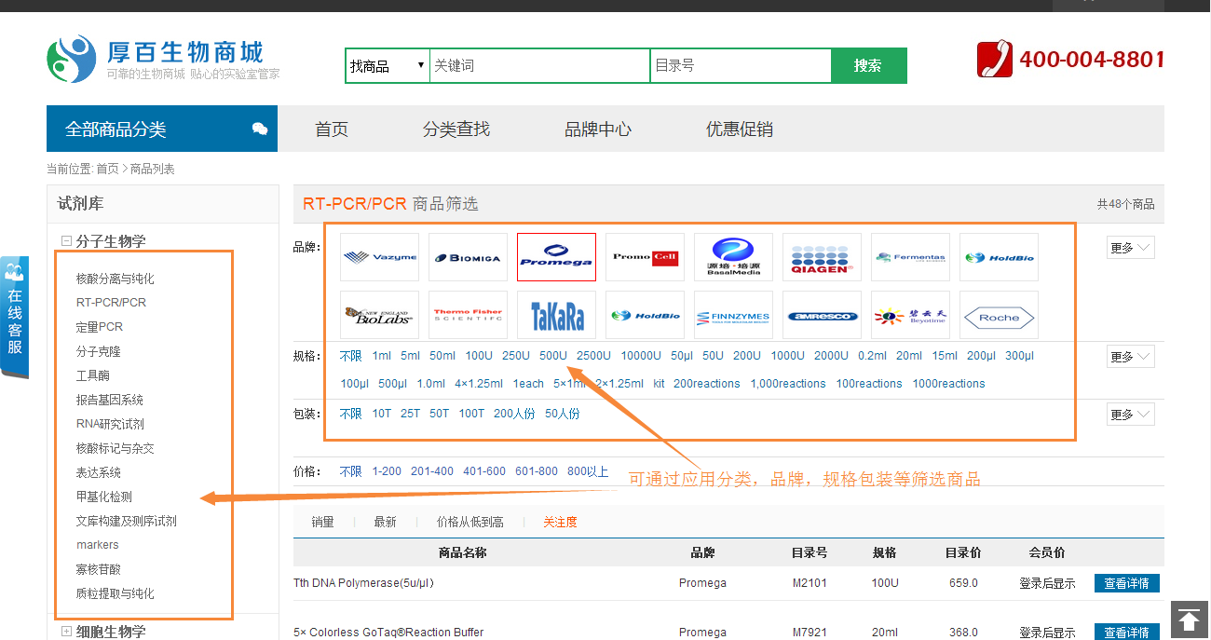Open the 在线客服 online support widget
1211x640 pixels.
(15, 316)
